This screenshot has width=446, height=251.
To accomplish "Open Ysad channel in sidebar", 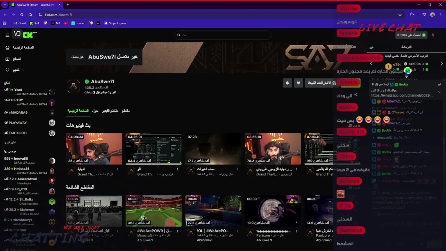I will pos(30,92).
